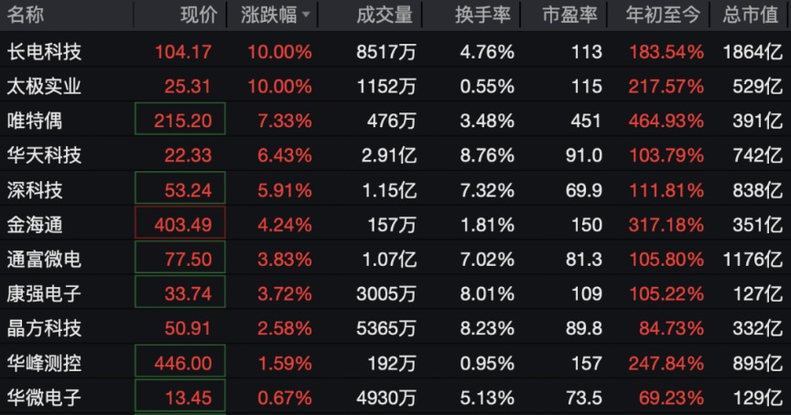Click P/E value 81.3
791x415 pixels.
coord(584,260)
